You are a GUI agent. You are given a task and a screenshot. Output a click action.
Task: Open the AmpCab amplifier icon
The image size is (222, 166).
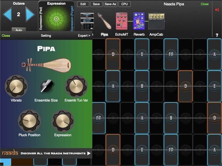tap(156, 21)
